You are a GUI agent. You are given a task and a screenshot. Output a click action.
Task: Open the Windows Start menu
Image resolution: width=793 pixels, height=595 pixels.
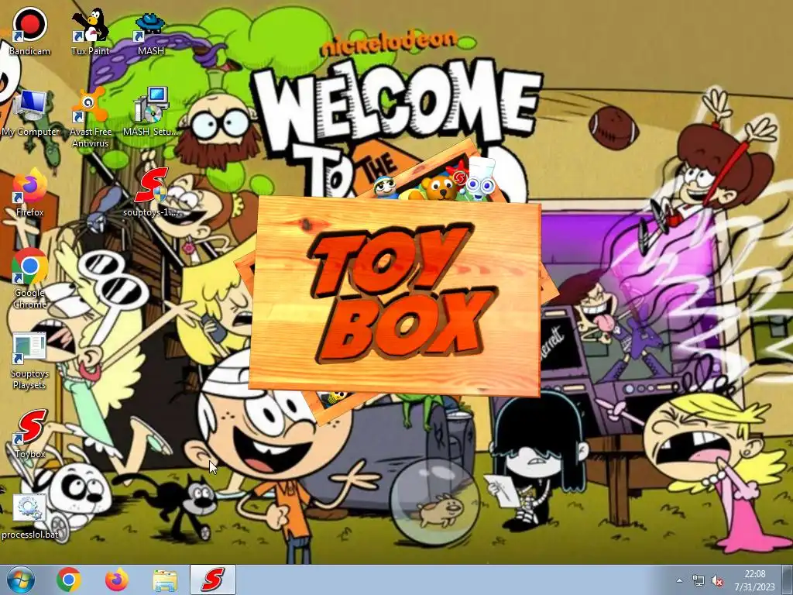(x=21, y=580)
